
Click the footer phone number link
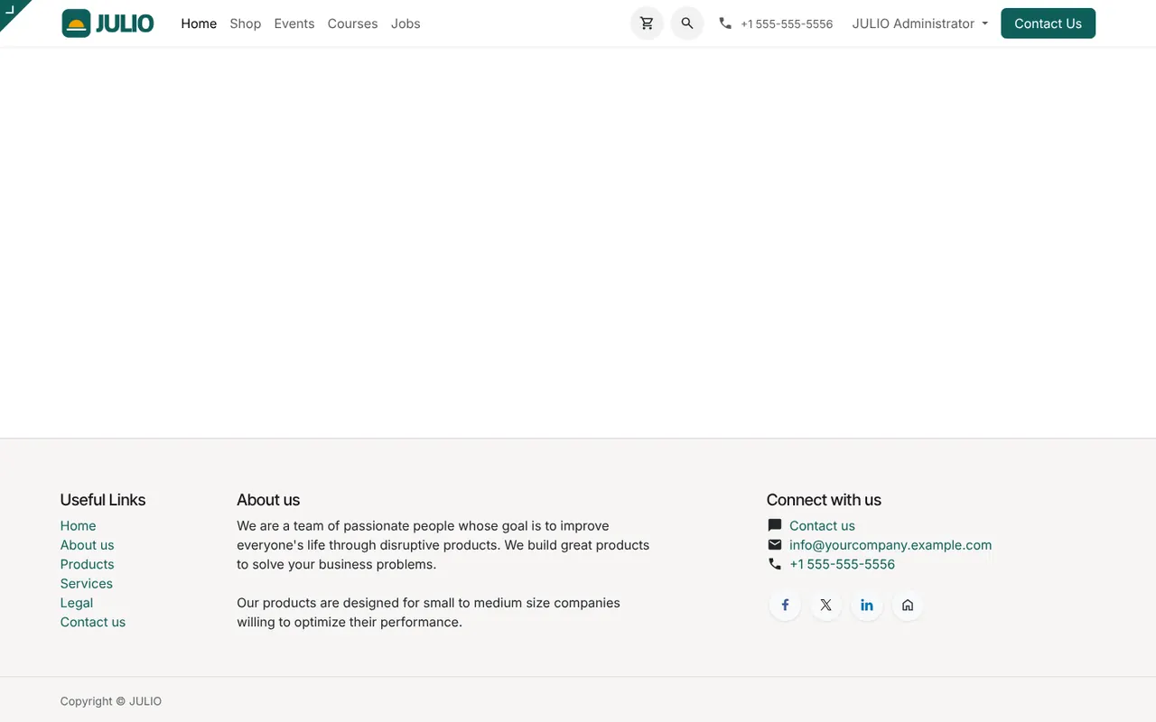[842, 564]
